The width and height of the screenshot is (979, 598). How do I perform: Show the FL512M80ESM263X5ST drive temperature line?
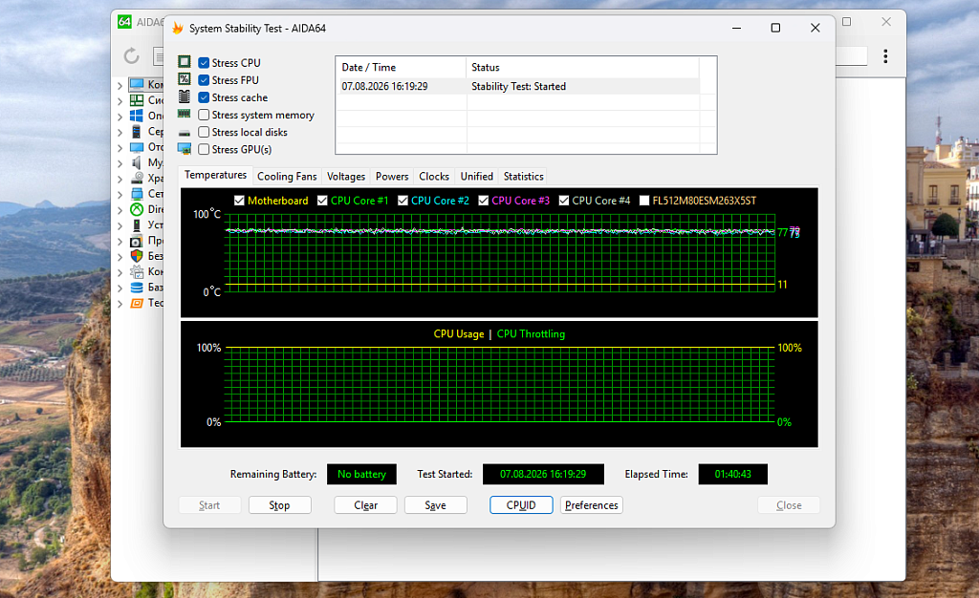pos(644,201)
